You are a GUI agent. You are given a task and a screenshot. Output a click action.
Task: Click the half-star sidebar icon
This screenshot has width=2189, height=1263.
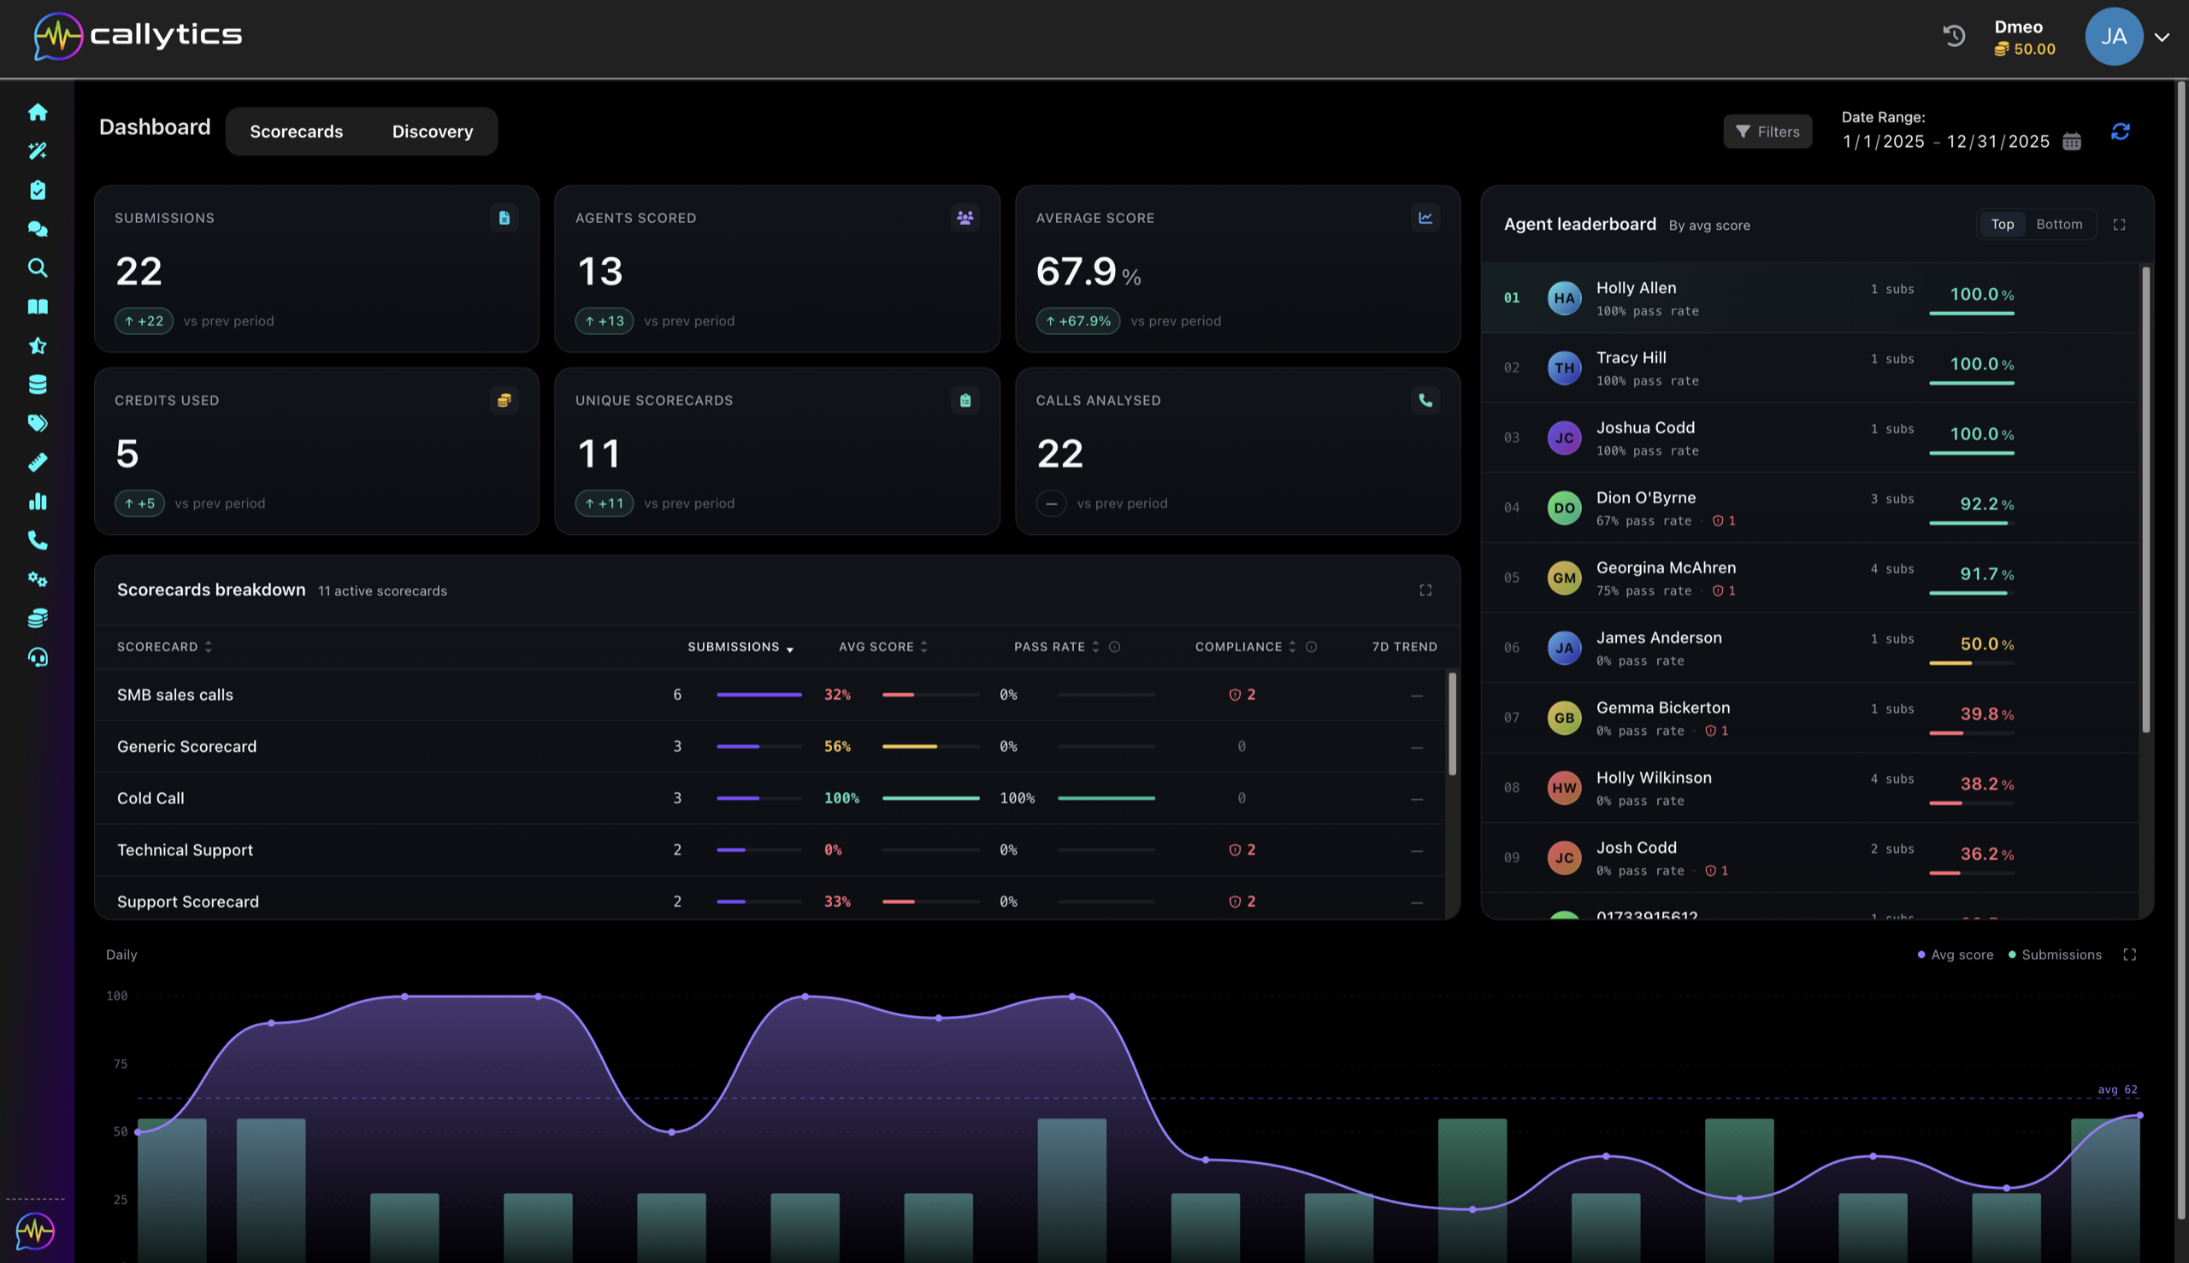38,345
